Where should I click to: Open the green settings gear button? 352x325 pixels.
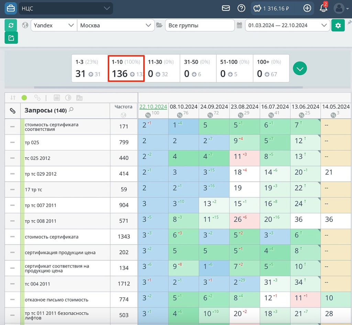[x=338, y=25]
